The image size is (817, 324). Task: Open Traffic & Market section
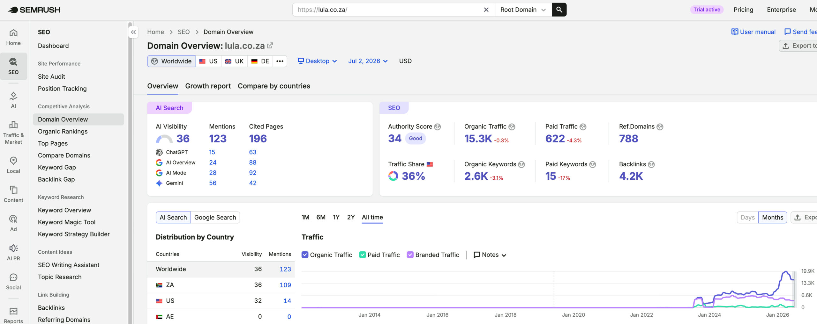point(13,133)
